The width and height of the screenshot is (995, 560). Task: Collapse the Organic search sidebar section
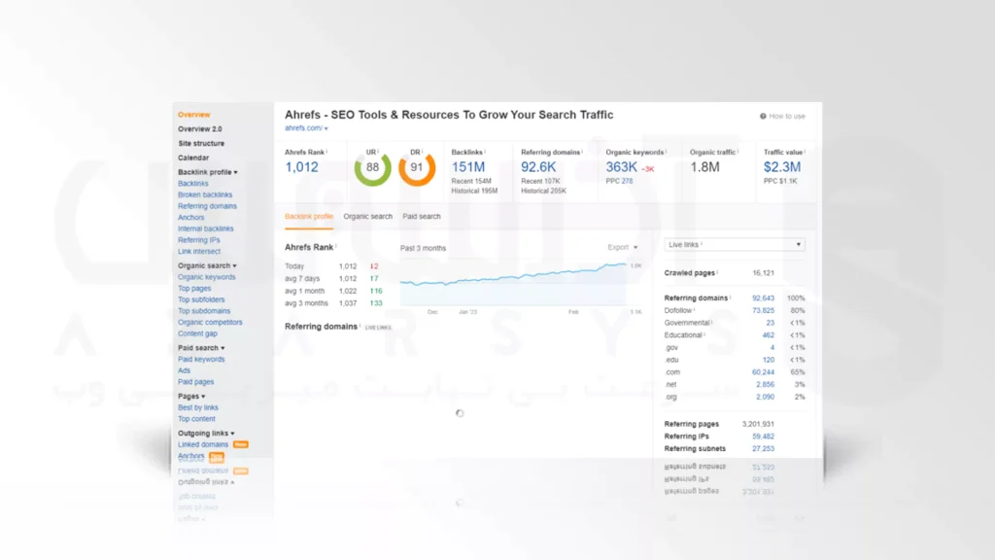(207, 266)
